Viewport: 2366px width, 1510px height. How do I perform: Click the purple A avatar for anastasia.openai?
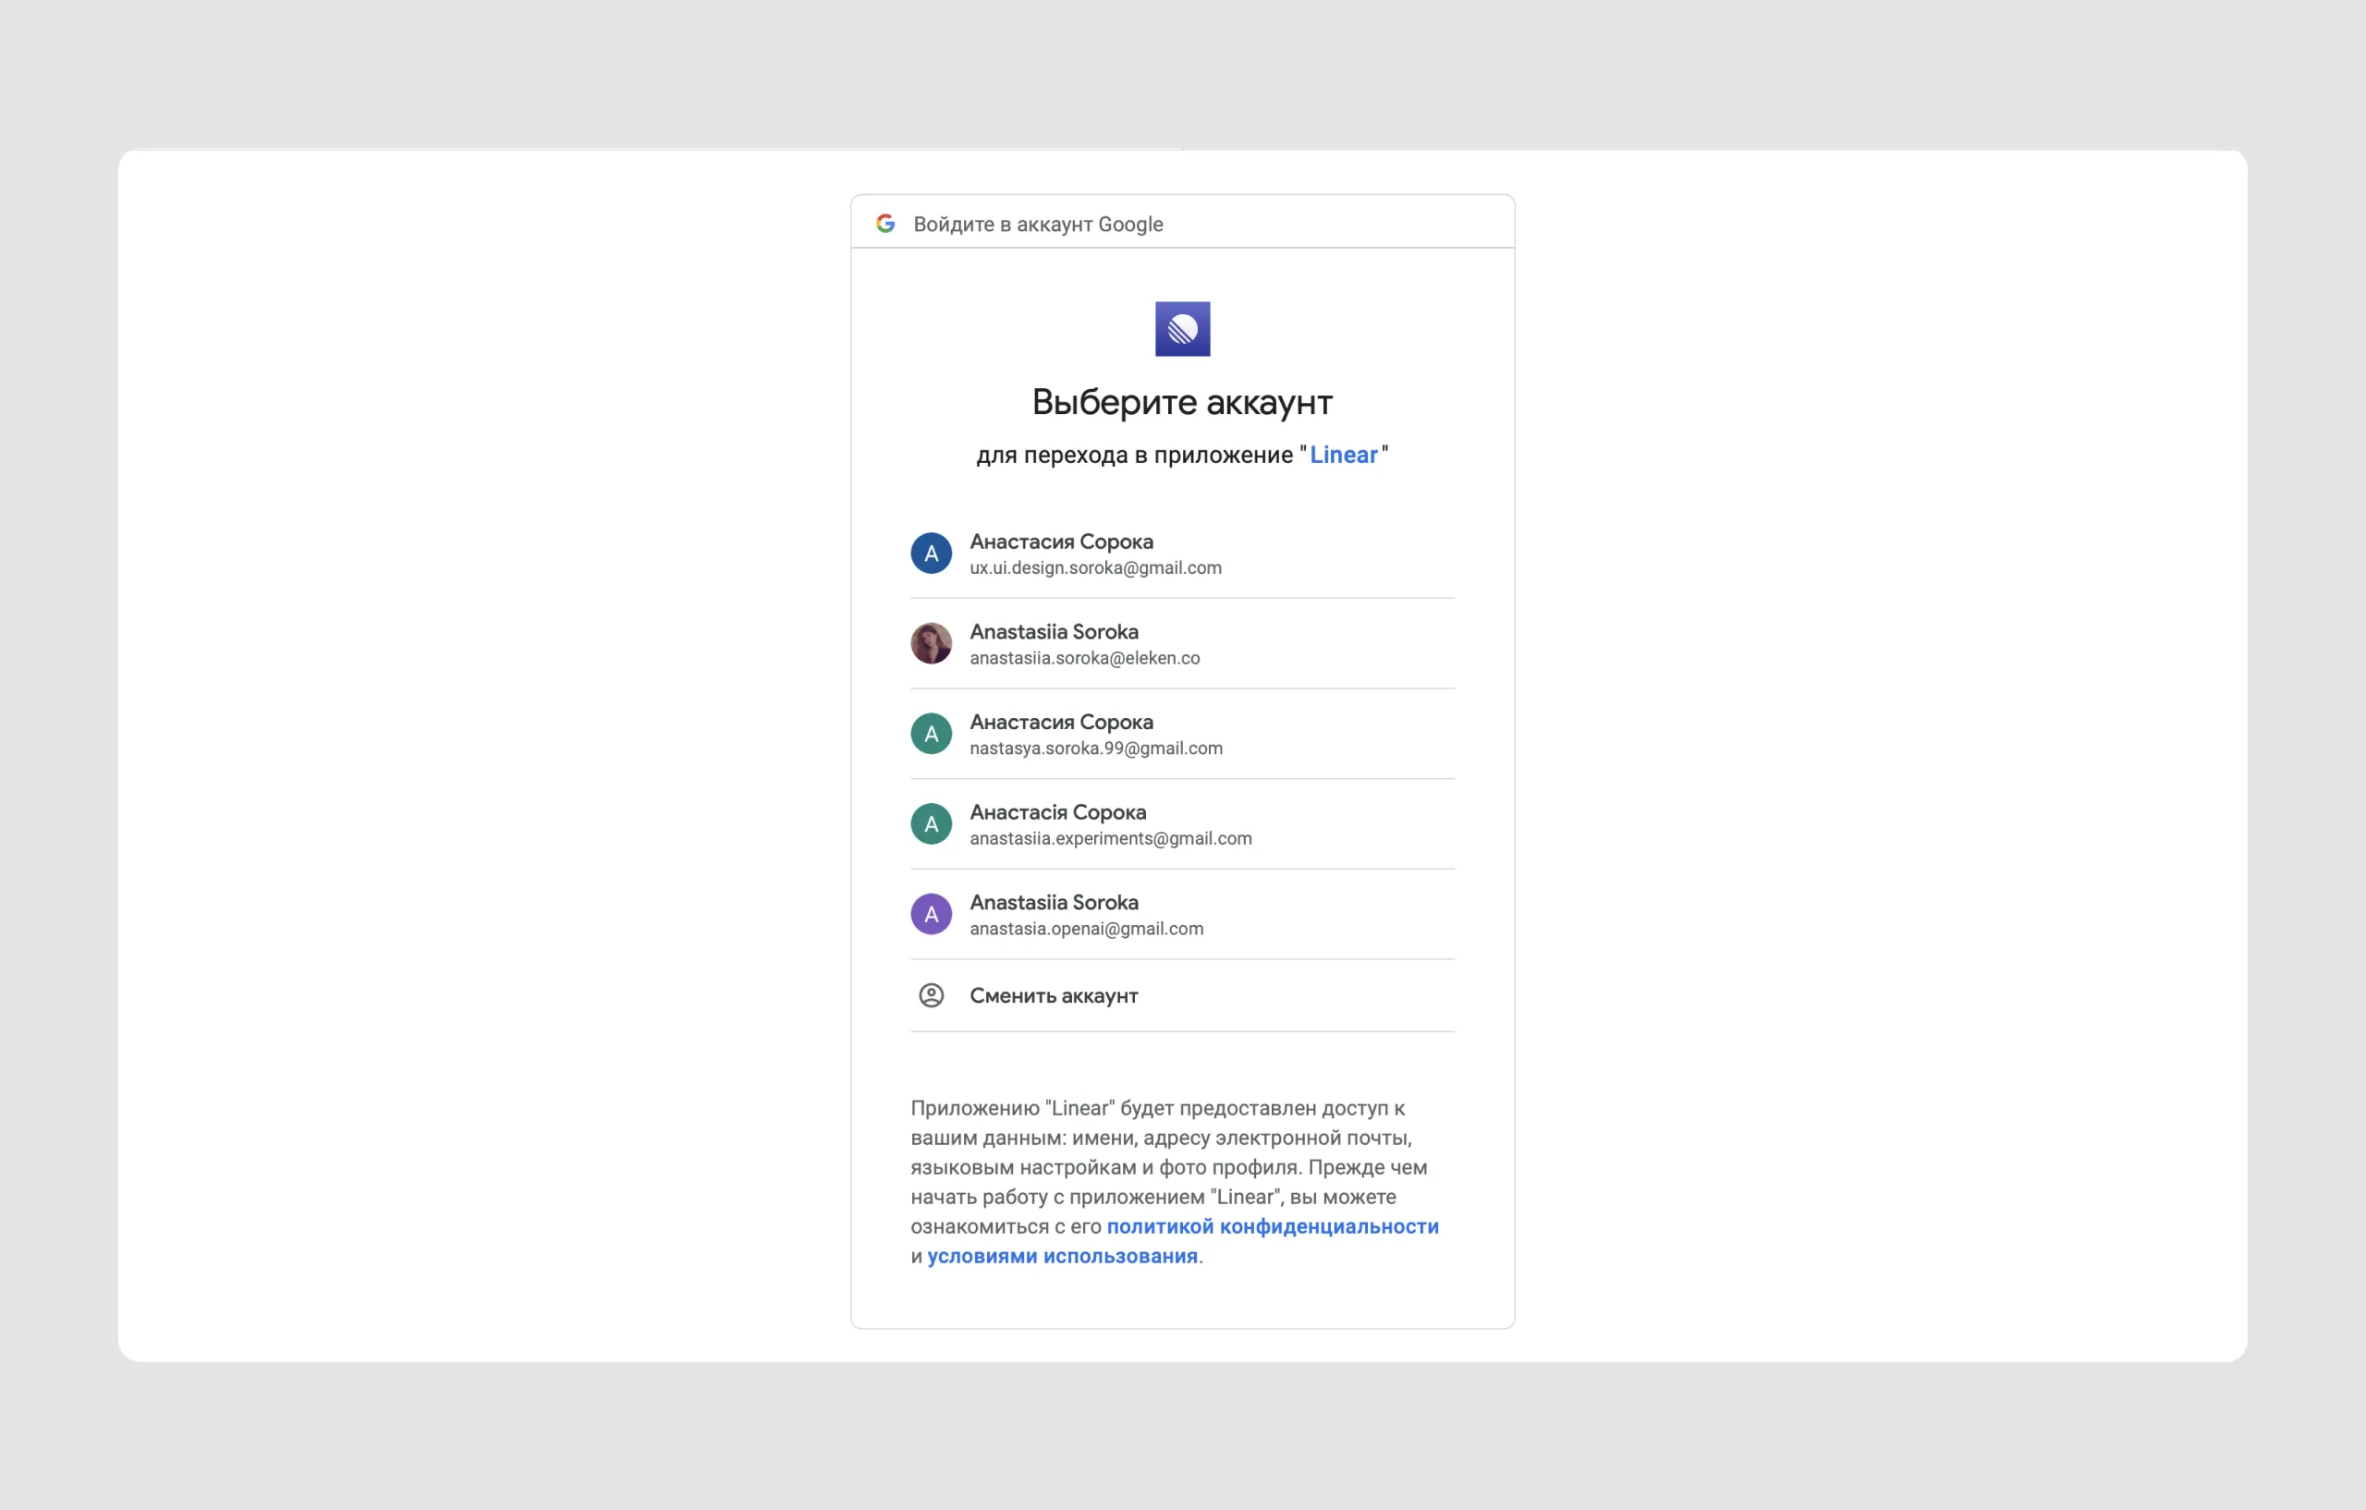coord(931,914)
